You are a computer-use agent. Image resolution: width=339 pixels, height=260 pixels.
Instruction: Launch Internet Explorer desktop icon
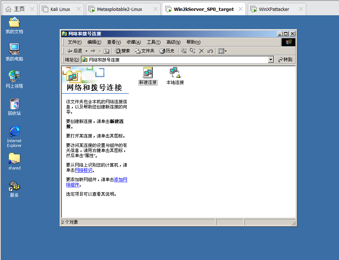pyautogui.click(x=14, y=136)
